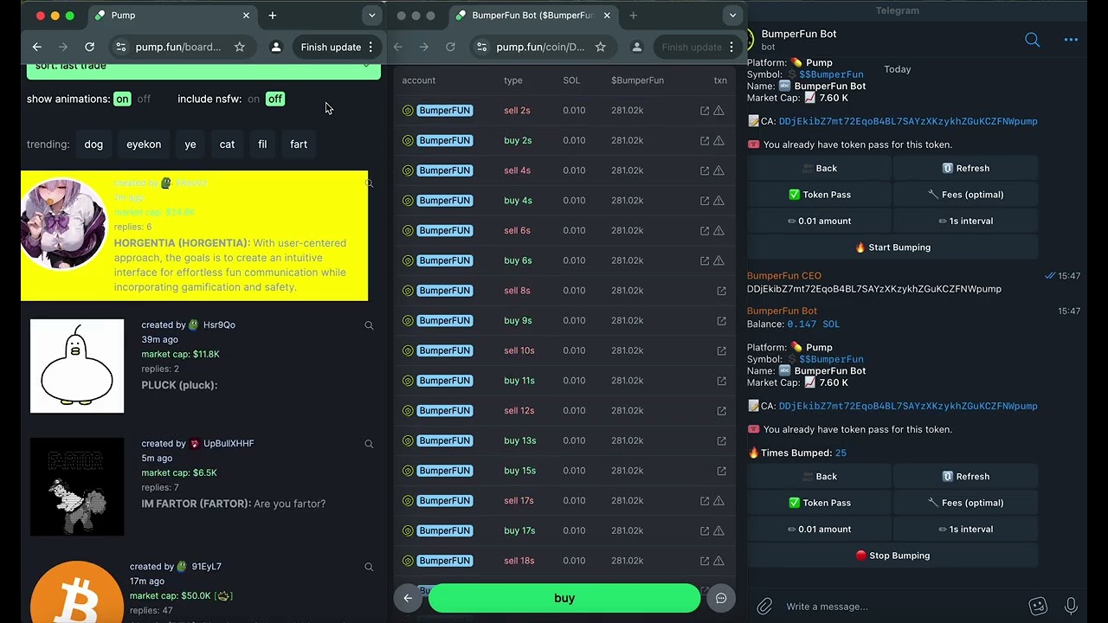Viewport: 1108px width, 623px height.
Task: Bookmark the pump.fun board page
Action: pyautogui.click(x=240, y=47)
